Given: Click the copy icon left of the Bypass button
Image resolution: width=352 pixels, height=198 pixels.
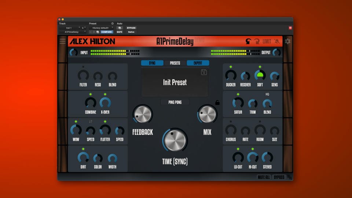Looking at the screenshot, I should pyautogui.click(x=120, y=28).
